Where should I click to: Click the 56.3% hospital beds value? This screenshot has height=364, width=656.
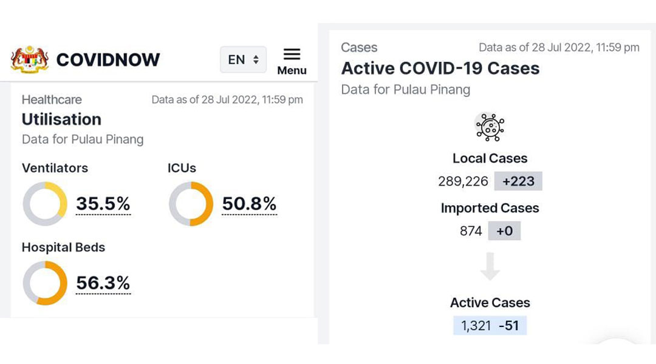(x=103, y=283)
